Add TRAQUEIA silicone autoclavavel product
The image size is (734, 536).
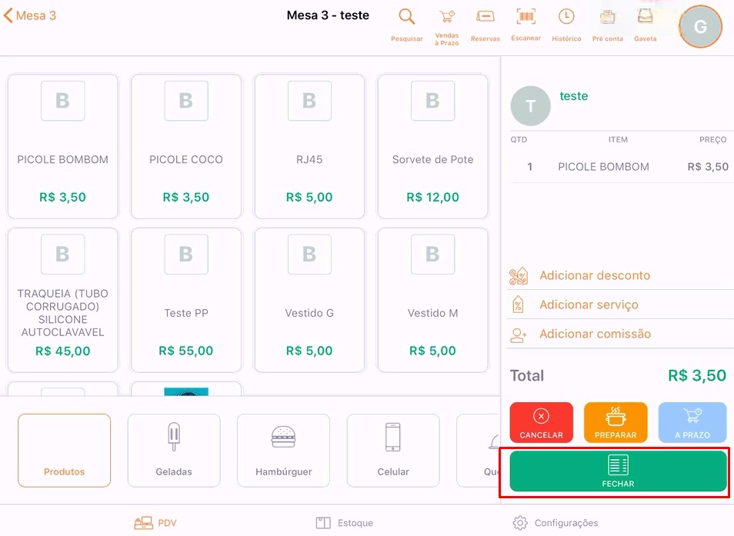[63, 300]
